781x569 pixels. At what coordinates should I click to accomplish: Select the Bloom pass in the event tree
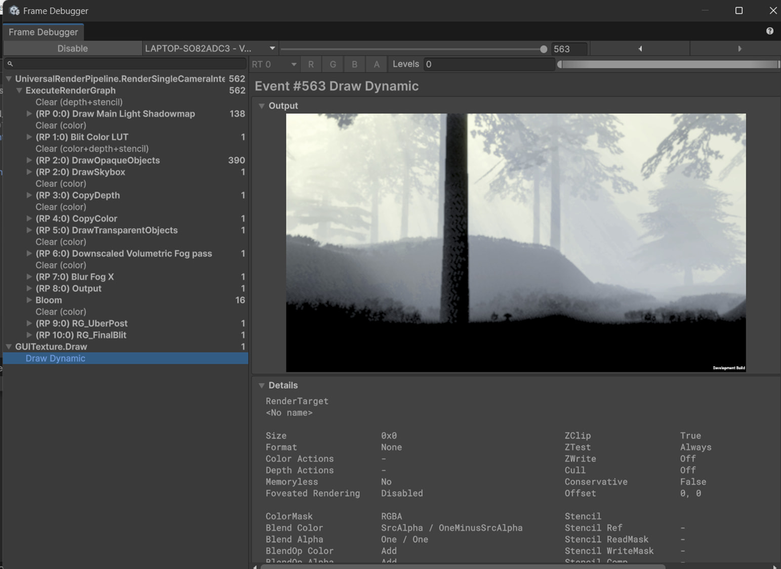[49, 300]
